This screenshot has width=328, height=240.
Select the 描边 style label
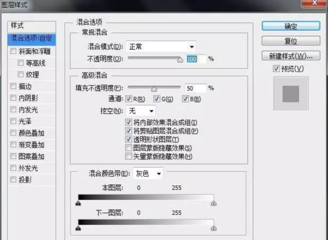(x=25, y=86)
